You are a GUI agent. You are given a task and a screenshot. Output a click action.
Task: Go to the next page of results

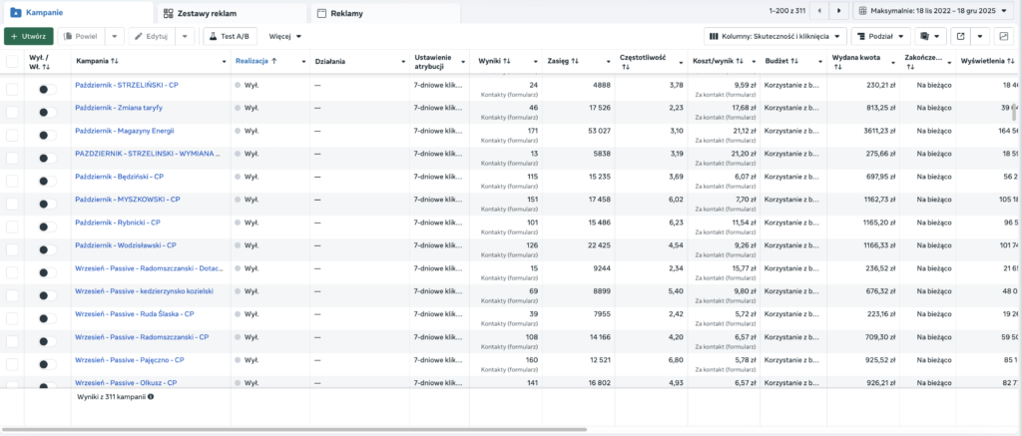click(839, 11)
